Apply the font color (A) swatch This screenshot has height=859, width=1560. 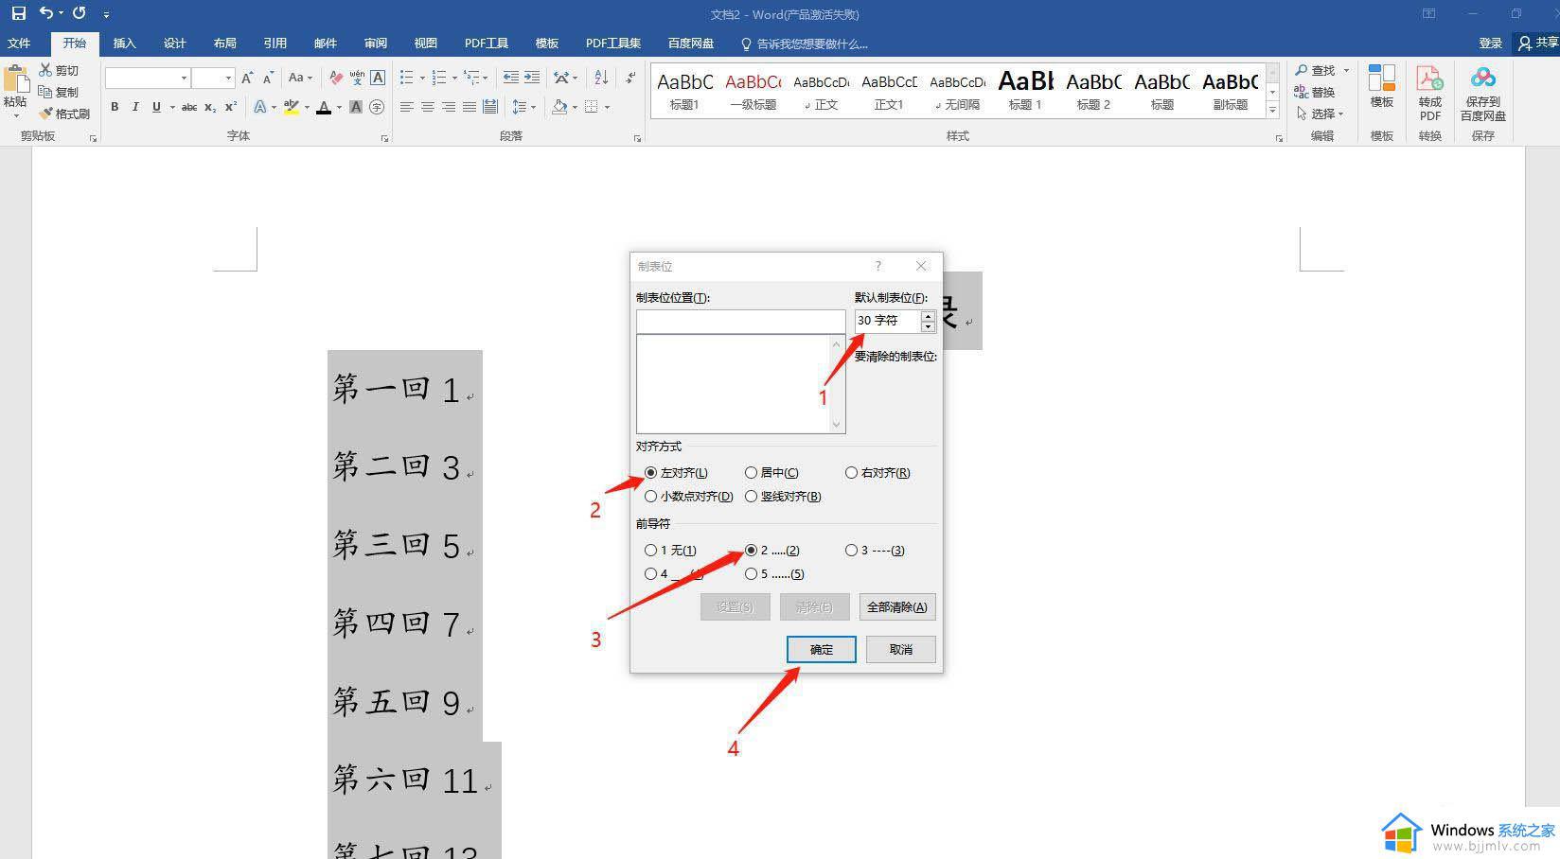coord(324,107)
